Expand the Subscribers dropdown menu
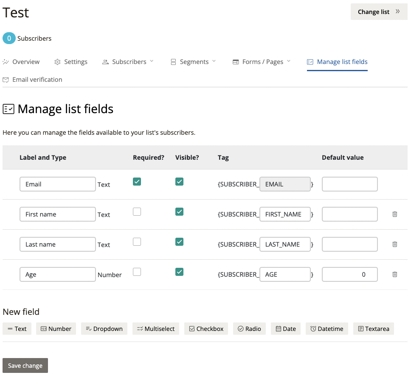 pyautogui.click(x=128, y=62)
